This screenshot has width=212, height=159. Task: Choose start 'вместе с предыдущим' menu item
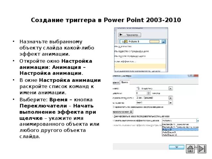[x=140, y=51]
